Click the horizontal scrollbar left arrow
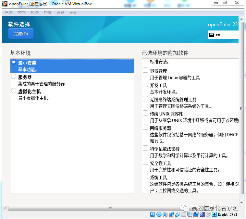 [5, 208]
